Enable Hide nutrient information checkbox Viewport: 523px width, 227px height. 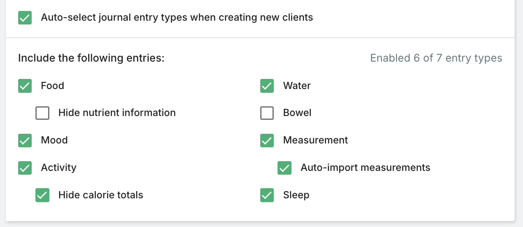click(x=42, y=113)
